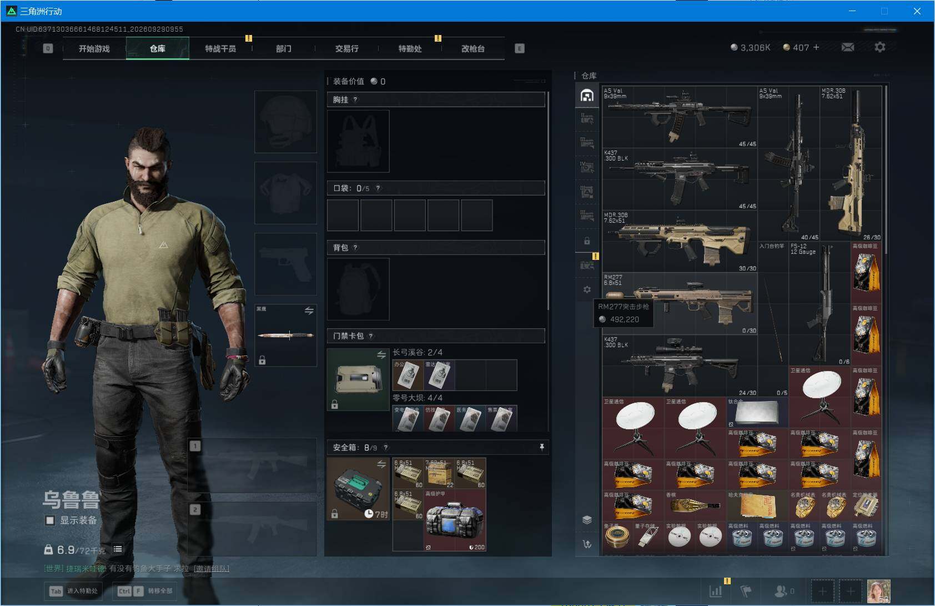Select the equipped knife in melee slot

click(x=286, y=335)
